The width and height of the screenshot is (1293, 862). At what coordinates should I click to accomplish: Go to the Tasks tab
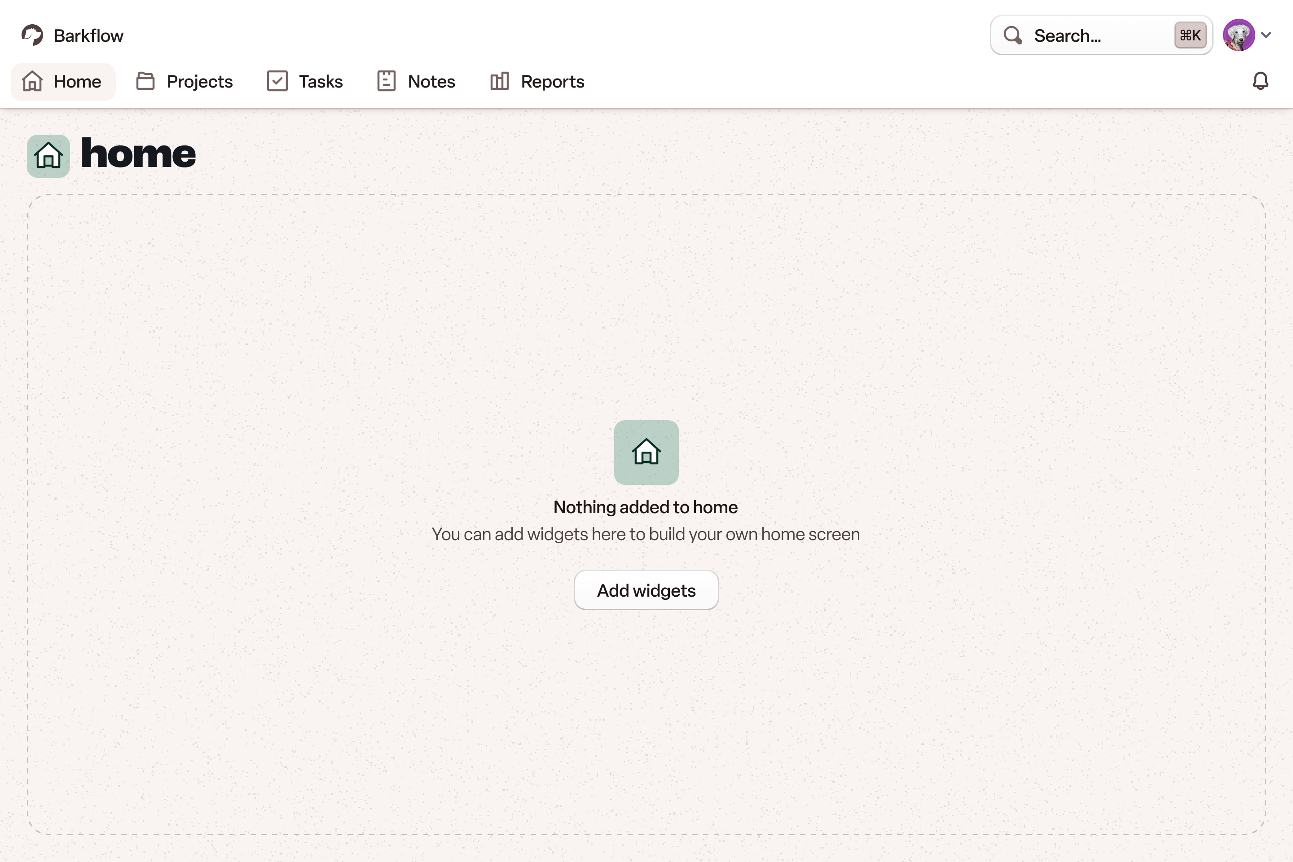pos(321,81)
